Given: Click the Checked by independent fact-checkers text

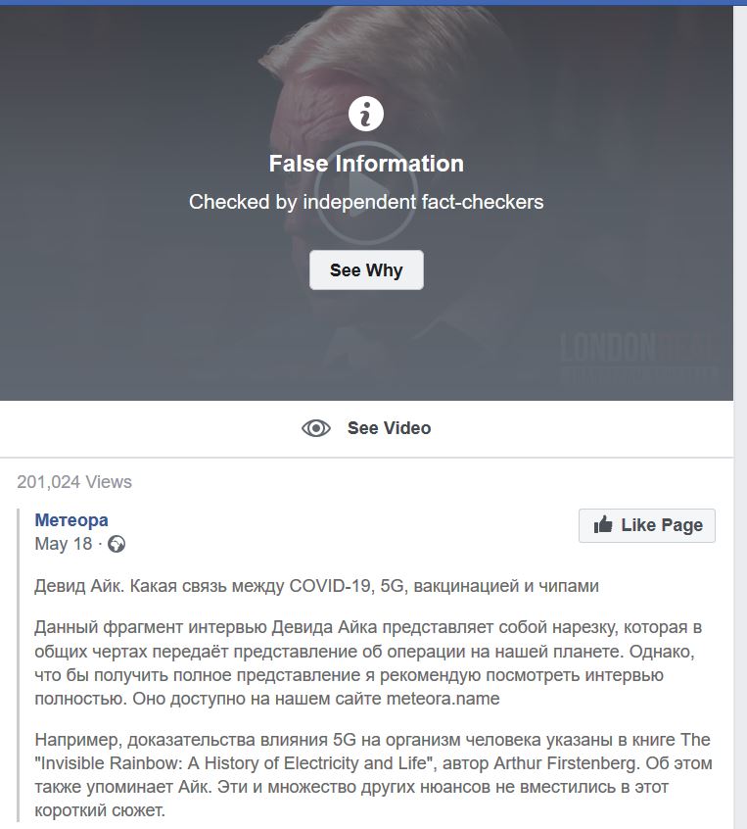Looking at the screenshot, I should 366,202.
